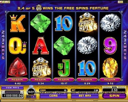Click the red checkmark icon at top-left
Viewport: 128px width, 102px height.
tap(1, 2)
